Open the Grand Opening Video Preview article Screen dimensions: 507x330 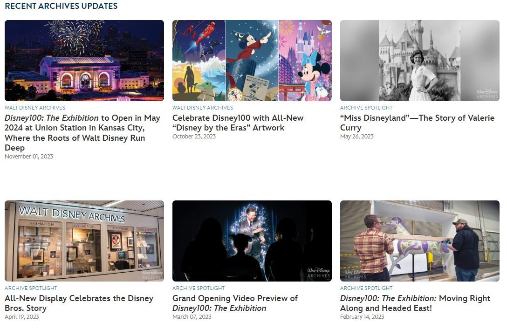[x=235, y=303]
